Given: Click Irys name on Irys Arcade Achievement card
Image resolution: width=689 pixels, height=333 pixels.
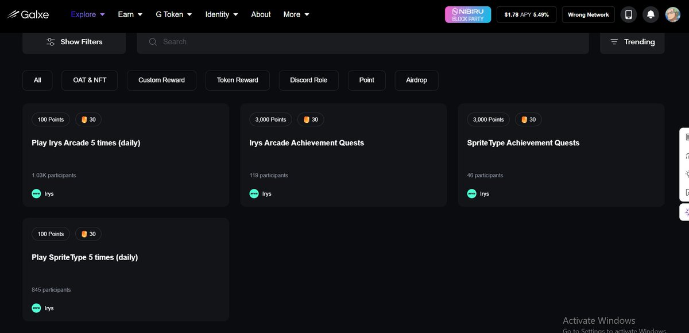Looking at the screenshot, I should coord(266,194).
